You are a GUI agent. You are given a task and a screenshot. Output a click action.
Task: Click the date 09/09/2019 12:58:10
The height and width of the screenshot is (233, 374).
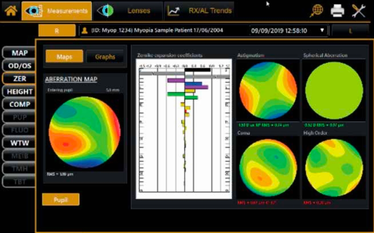pyautogui.click(x=279, y=31)
